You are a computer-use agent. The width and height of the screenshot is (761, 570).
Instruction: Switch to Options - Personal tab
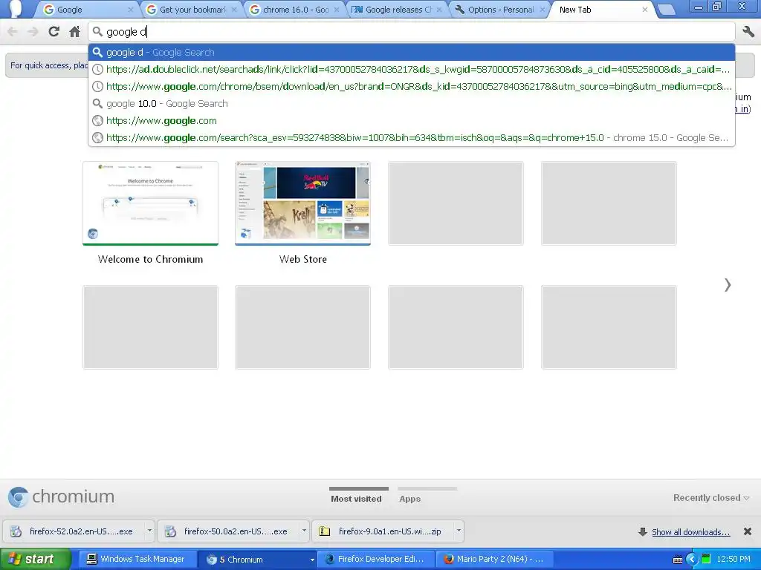(x=499, y=10)
